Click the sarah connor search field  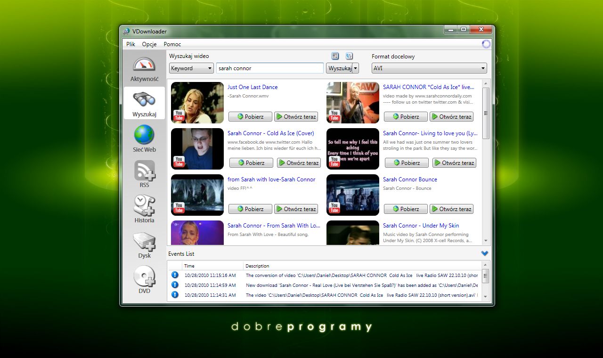tap(270, 68)
